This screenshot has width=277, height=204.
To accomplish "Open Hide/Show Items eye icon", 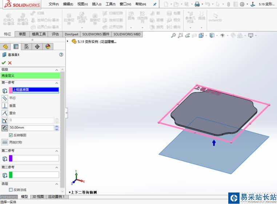I will coord(222,35).
